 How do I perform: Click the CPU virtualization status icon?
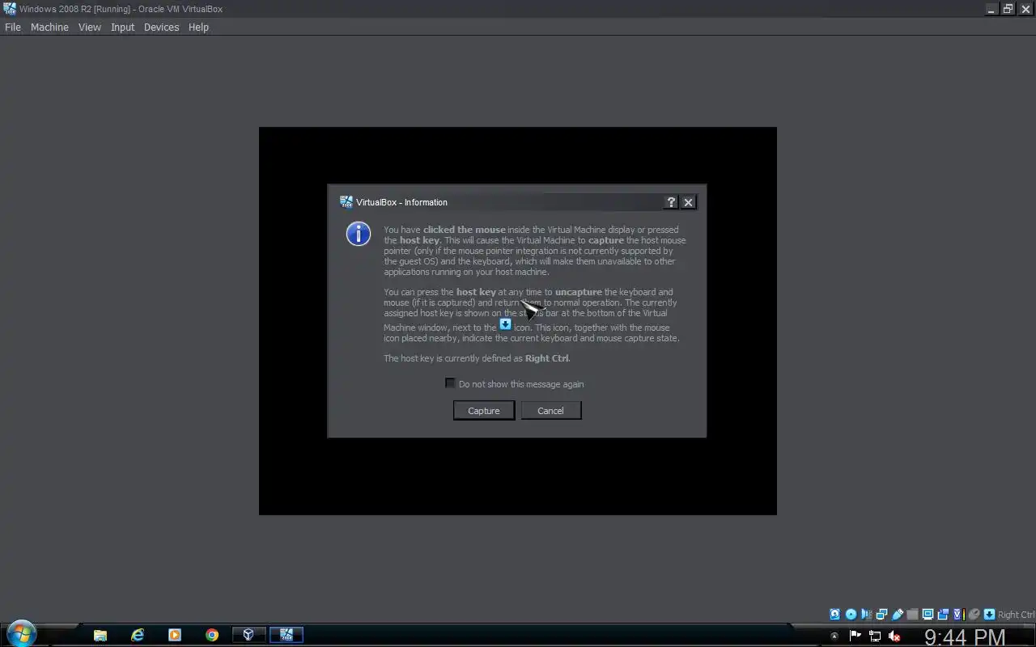[x=959, y=614]
